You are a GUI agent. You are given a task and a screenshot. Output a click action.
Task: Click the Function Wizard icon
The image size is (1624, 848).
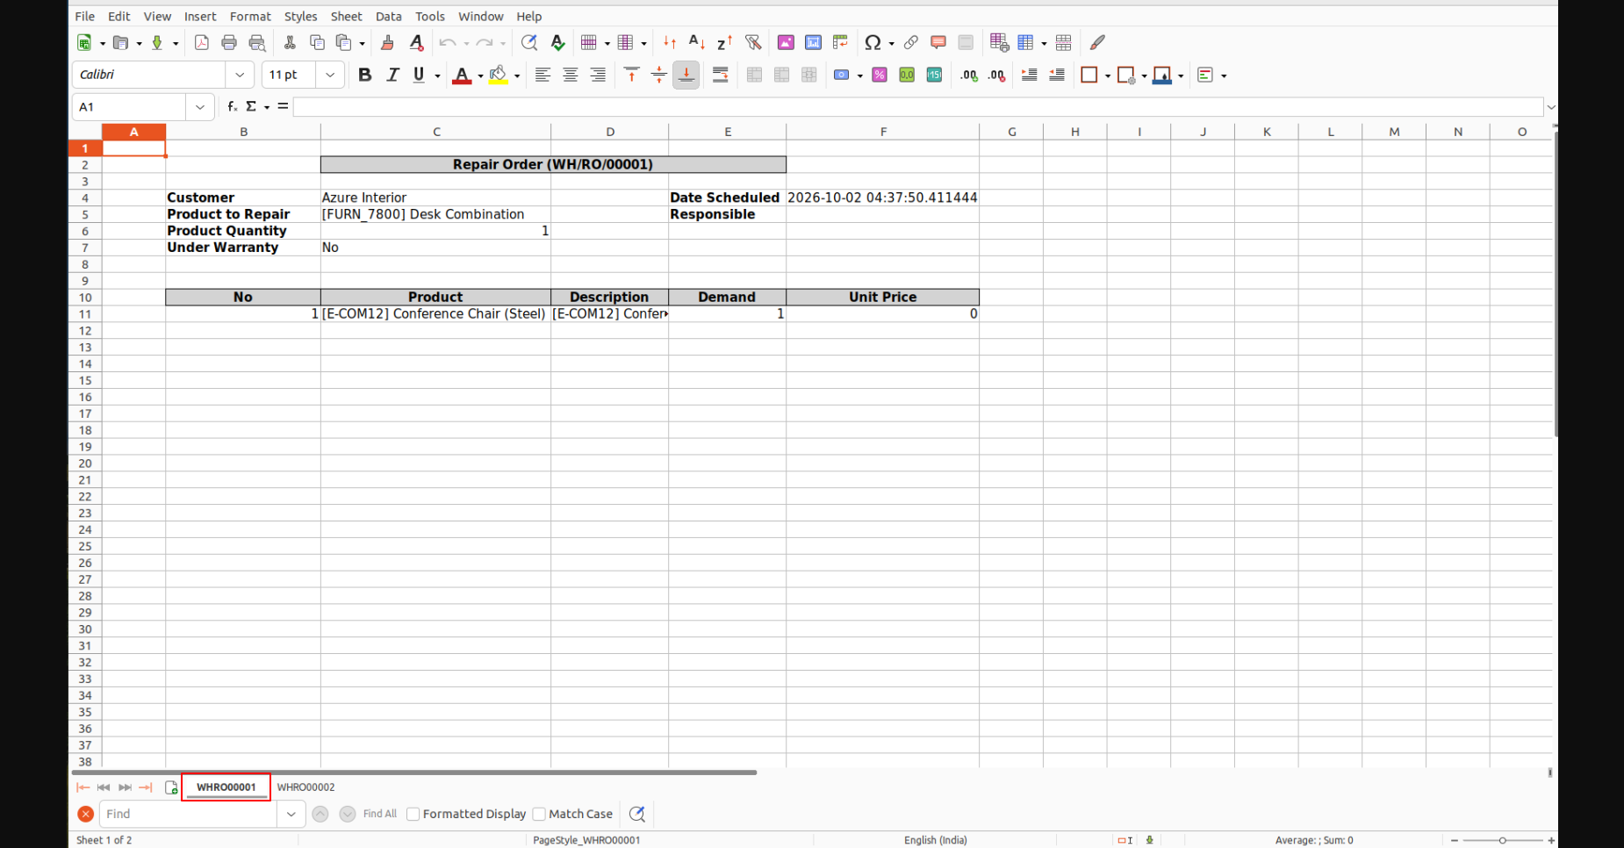click(x=233, y=106)
